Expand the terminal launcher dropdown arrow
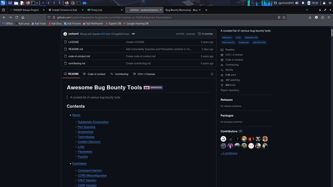This screenshot has width=333, height=187. pyautogui.click(x=37, y=3)
